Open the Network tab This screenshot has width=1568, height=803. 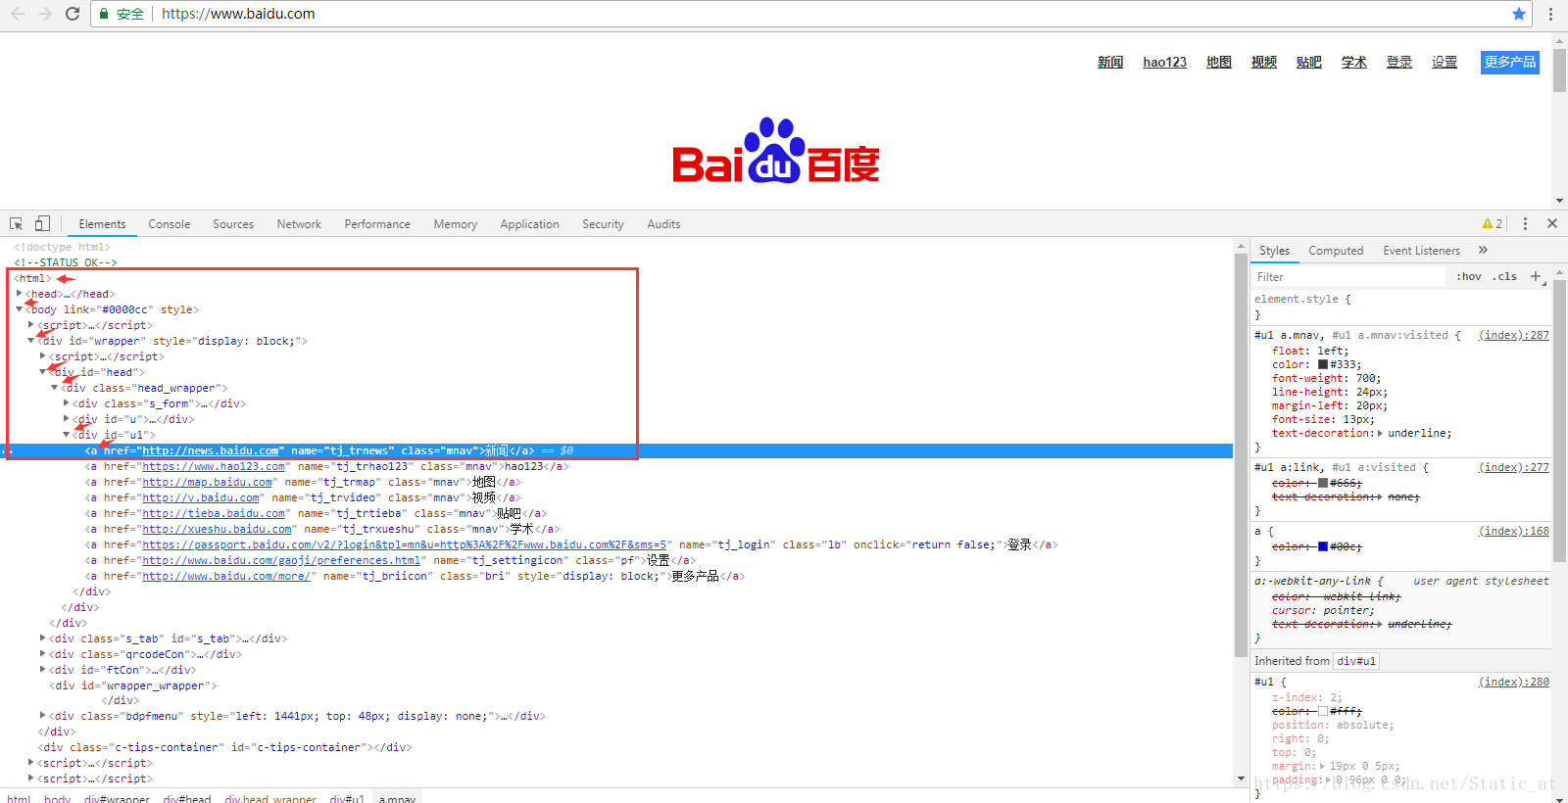pyautogui.click(x=299, y=224)
